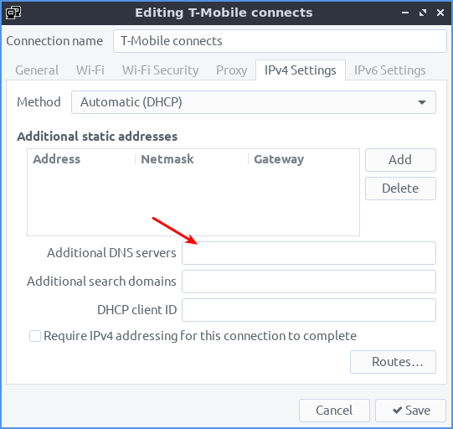Cancel editing the connection

coord(334,411)
